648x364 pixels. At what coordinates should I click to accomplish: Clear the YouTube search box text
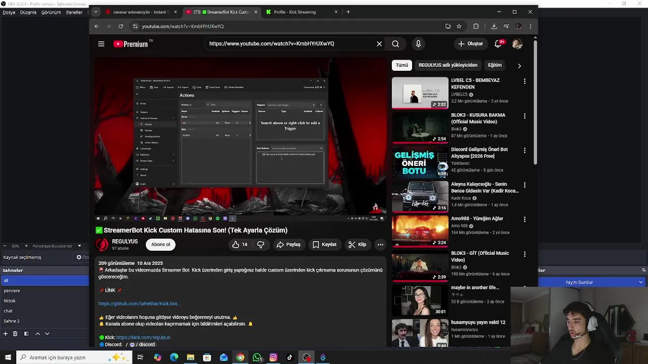(379, 44)
